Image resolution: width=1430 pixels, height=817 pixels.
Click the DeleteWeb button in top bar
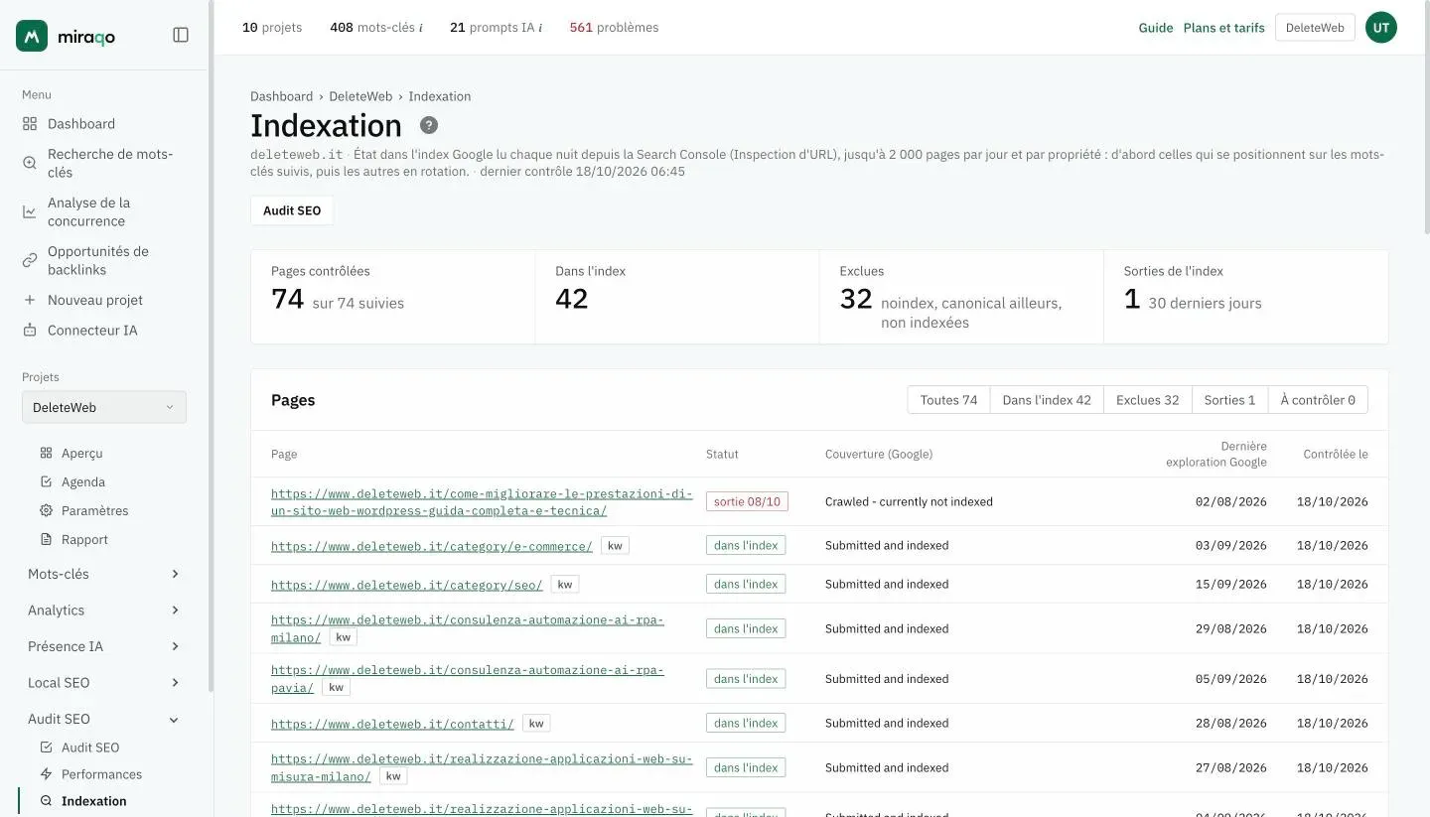[x=1315, y=28]
